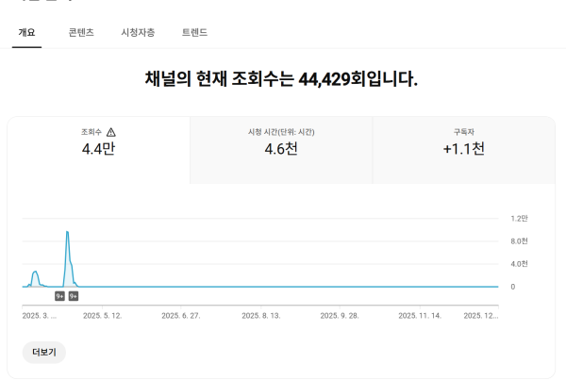Click the 2025. 8. 13. date label
Screen dimensions: 566x381
click(260, 317)
